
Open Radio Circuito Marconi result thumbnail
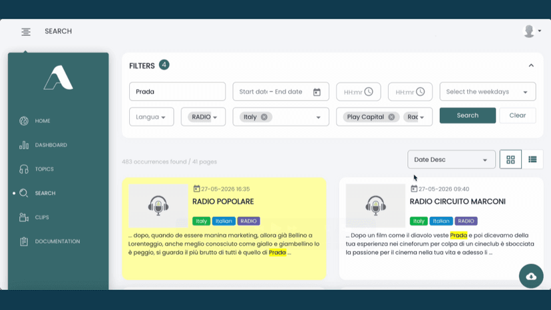[x=375, y=206]
